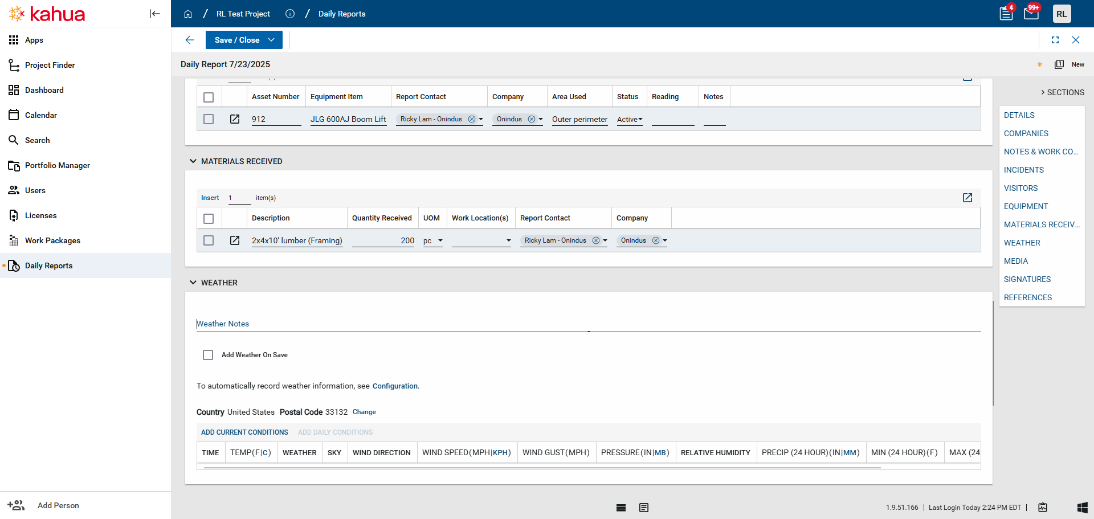
Task: Pop out the Materials Received table
Action: 968,198
